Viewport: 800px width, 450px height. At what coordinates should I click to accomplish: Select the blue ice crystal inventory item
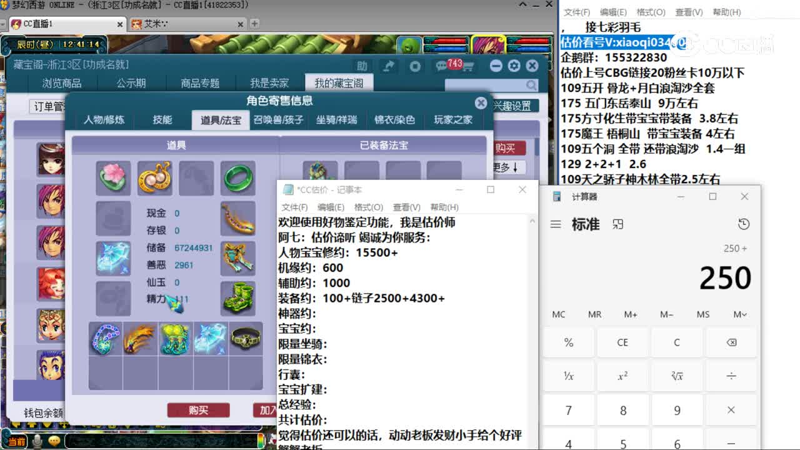[211, 339]
